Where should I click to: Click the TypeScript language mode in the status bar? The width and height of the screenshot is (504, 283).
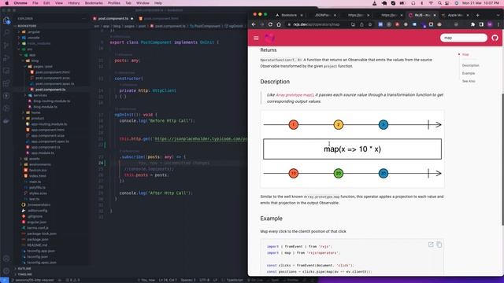tap(235, 280)
